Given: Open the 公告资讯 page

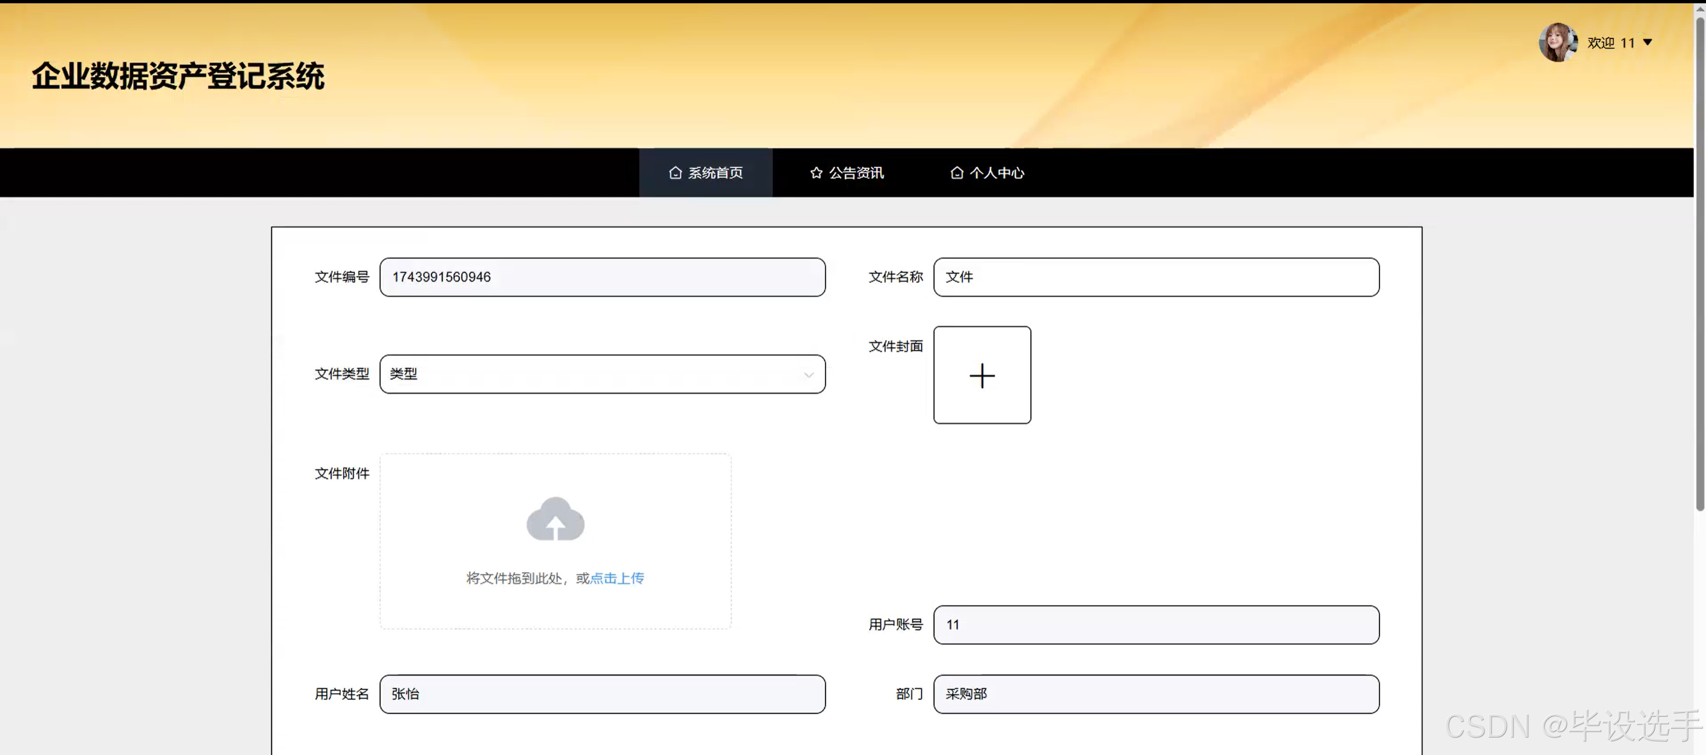Looking at the screenshot, I should tap(856, 172).
